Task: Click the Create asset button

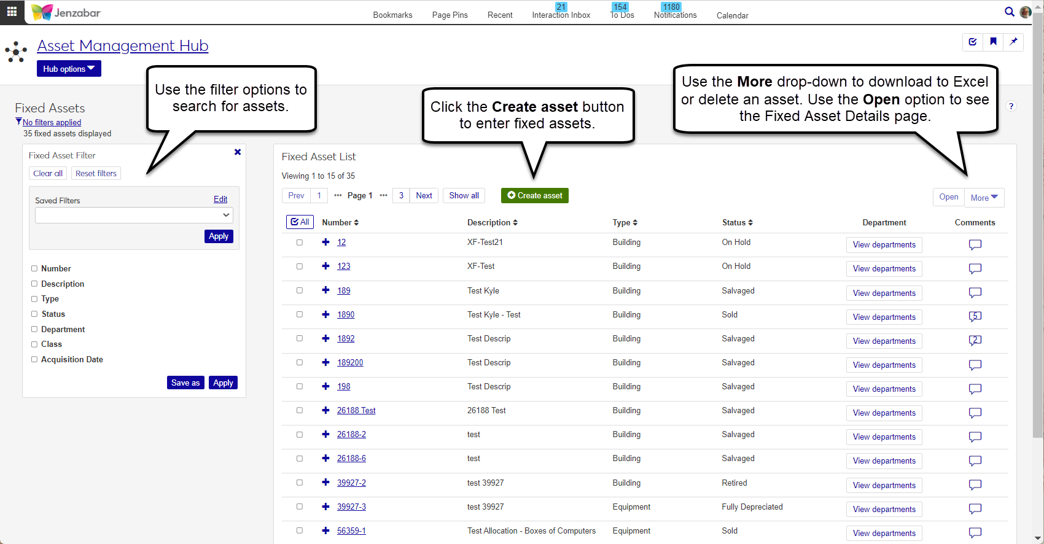Action: click(x=534, y=195)
